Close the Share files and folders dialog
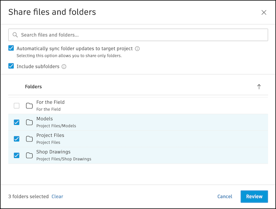 point(264,12)
